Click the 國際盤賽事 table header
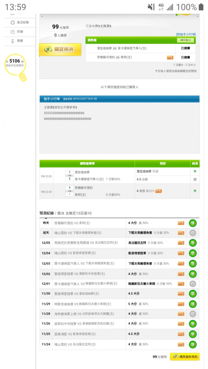 pyautogui.click(x=87, y=163)
